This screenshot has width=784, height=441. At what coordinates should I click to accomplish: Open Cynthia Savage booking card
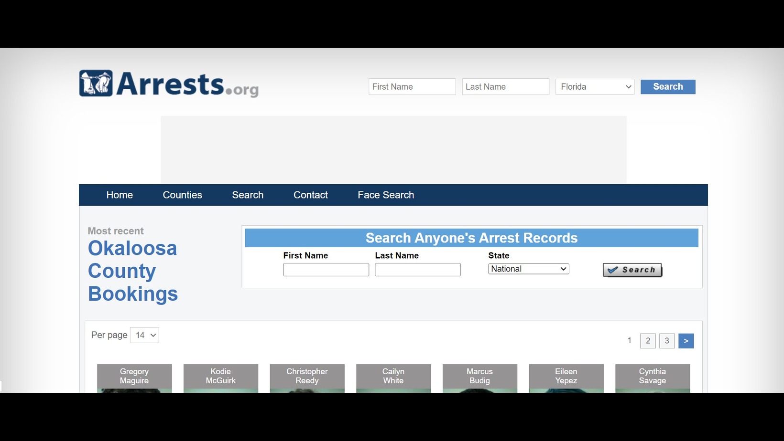(x=653, y=378)
